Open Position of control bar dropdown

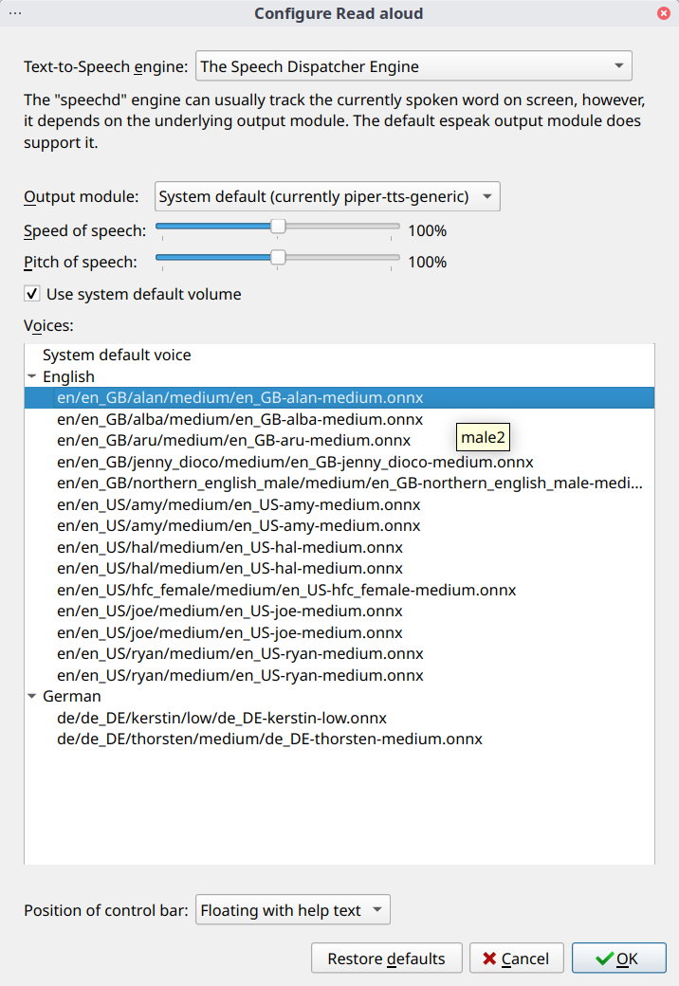click(292, 910)
